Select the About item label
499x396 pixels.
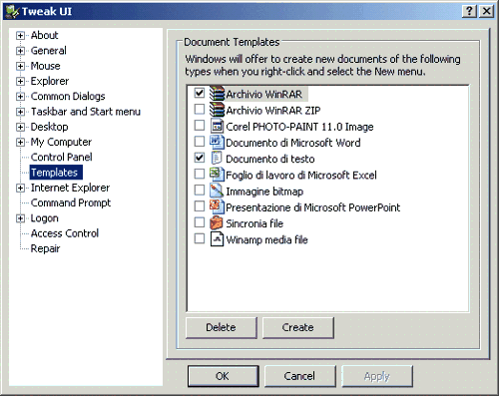pyautogui.click(x=44, y=35)
